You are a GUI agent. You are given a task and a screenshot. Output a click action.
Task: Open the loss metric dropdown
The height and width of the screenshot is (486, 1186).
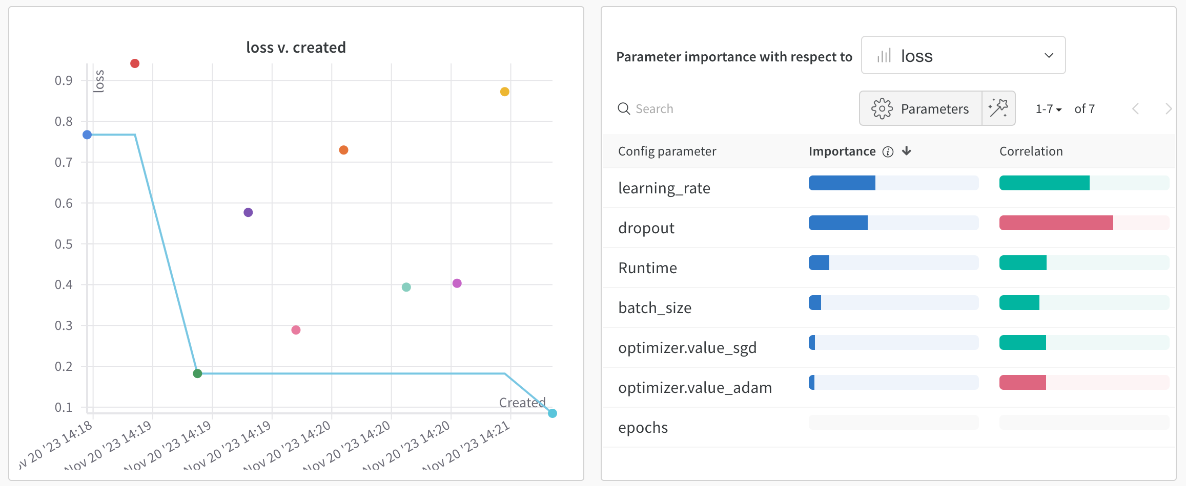[x=963, y=55]
